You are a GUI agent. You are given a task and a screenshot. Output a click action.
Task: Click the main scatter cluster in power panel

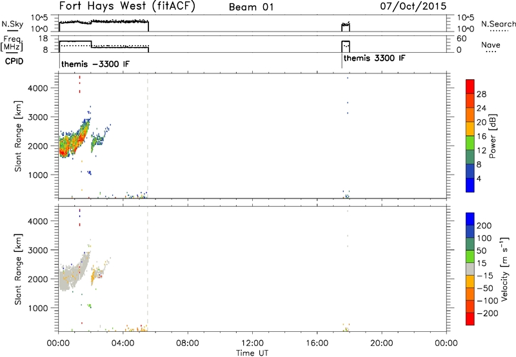tap(74, 141)
